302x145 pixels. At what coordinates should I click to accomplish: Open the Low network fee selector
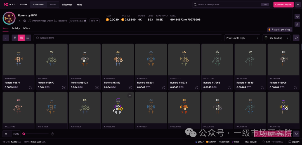click(273, 142)
